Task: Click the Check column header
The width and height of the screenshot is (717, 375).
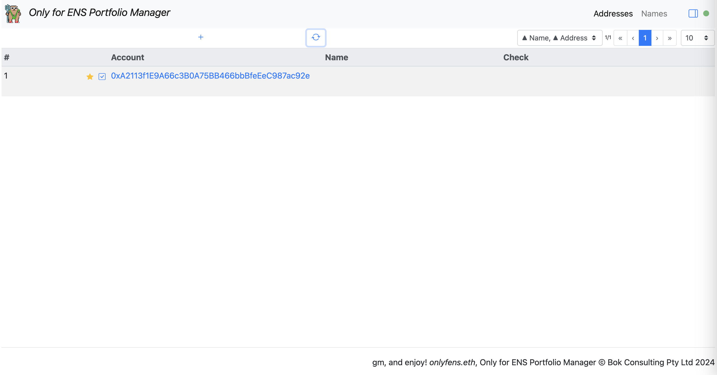Action: [515, 57]
